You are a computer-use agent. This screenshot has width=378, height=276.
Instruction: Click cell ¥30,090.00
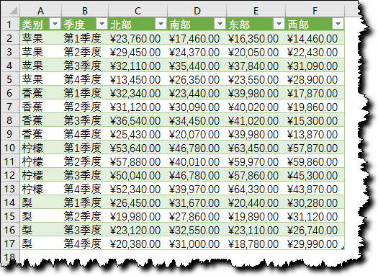[x=197, y=107]
